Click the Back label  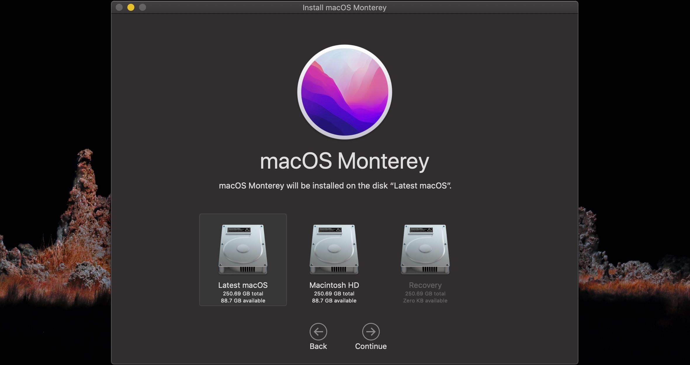coord(318,346)
